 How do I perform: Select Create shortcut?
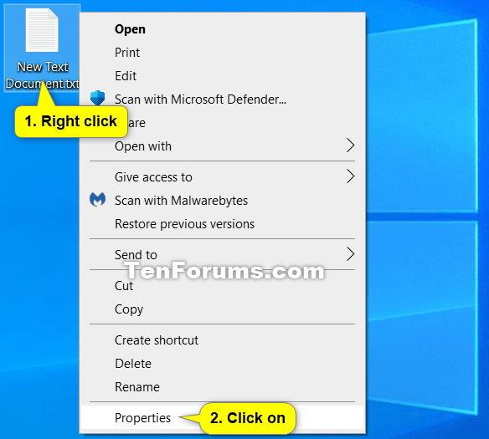[x=223, y=340]
